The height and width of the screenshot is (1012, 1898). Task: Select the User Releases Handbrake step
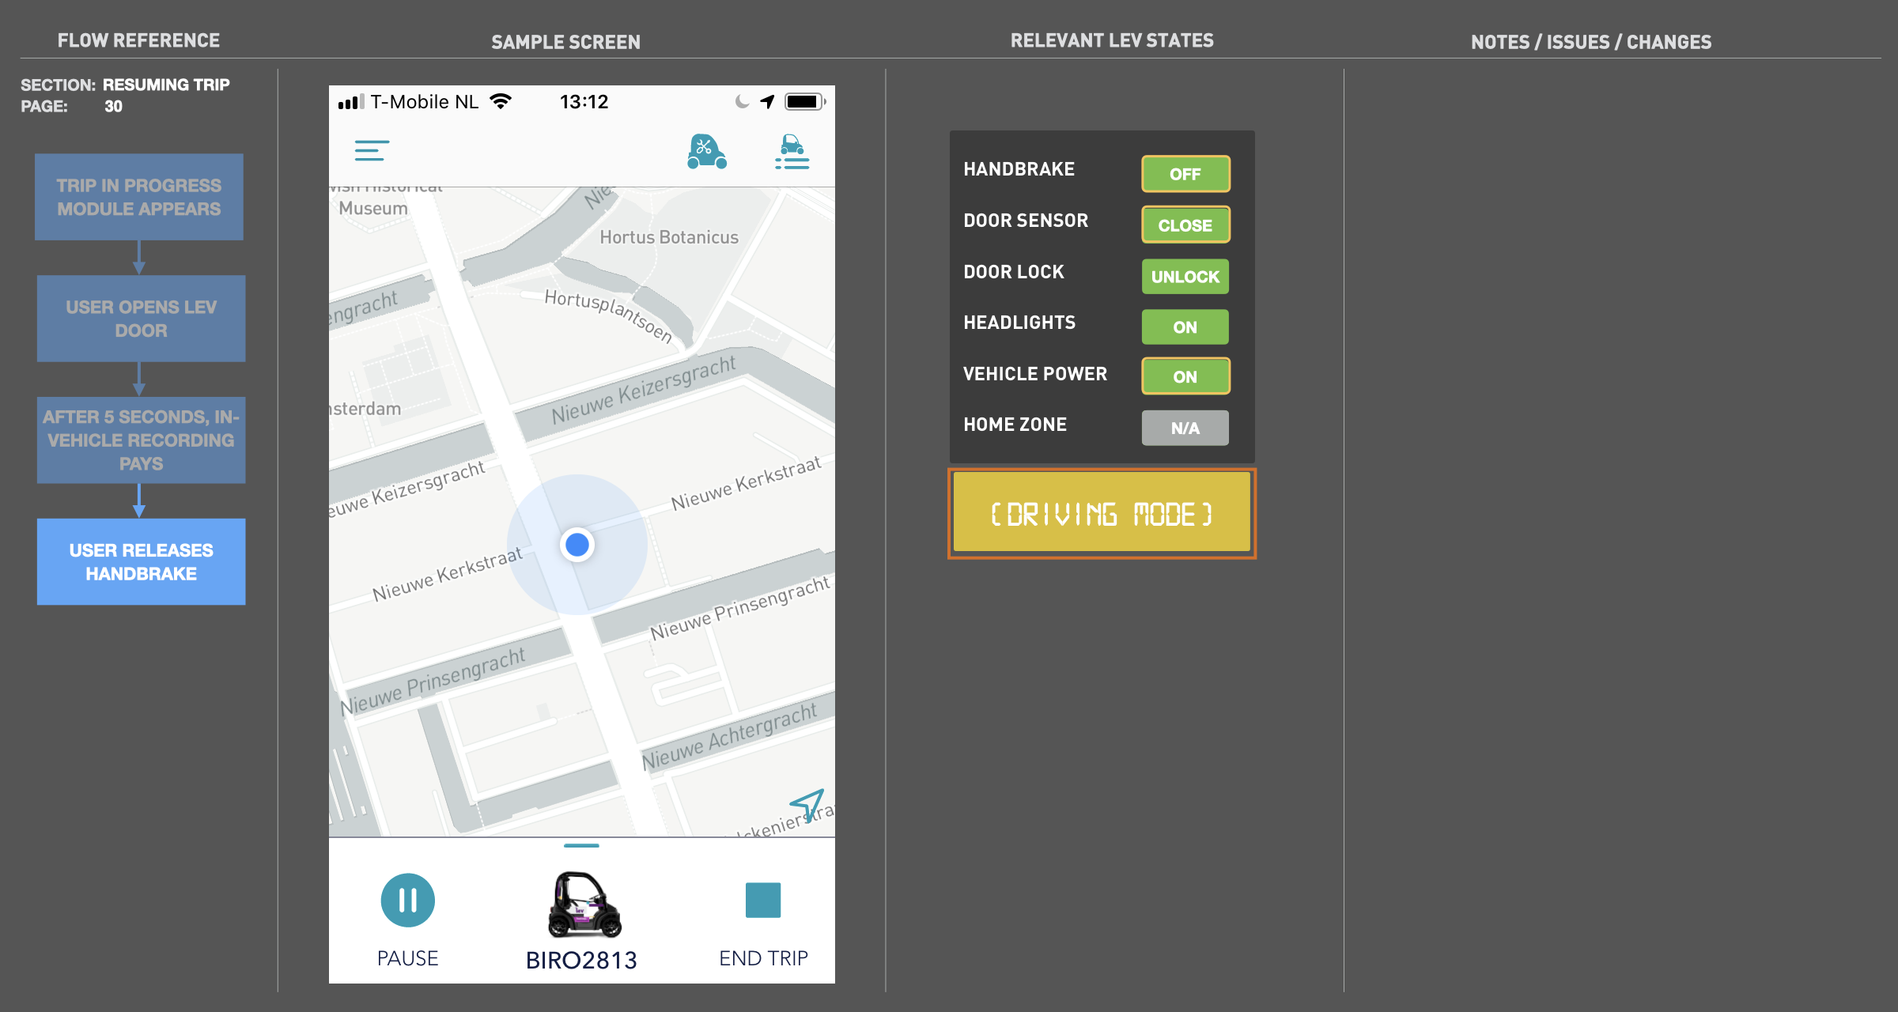[x=141, y=562]
